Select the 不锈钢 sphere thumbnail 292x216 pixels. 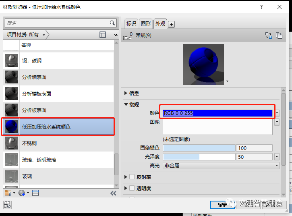coord(11,143)
